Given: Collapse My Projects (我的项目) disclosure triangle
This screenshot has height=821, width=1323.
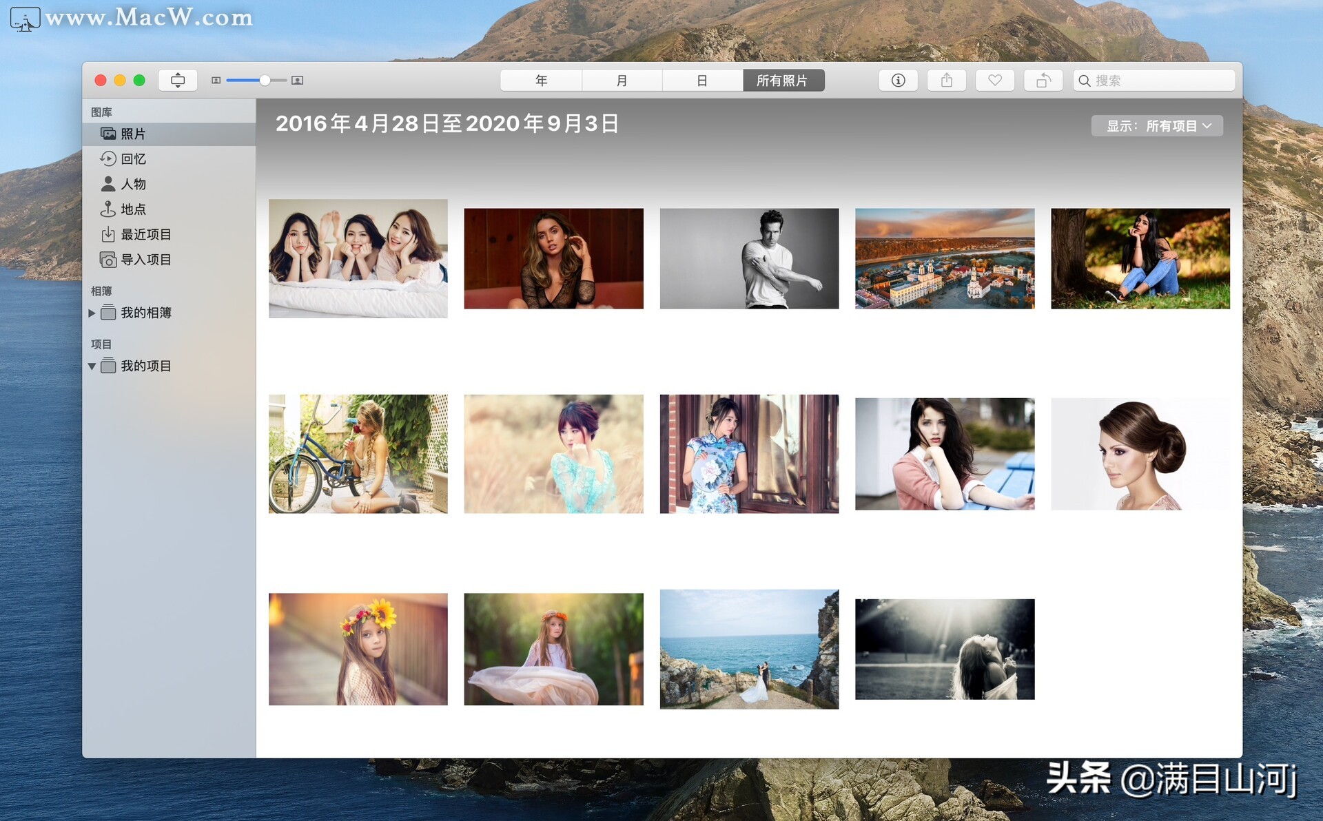Looking at the screenshot, I should pyautogui.click(x=92, y=366).
